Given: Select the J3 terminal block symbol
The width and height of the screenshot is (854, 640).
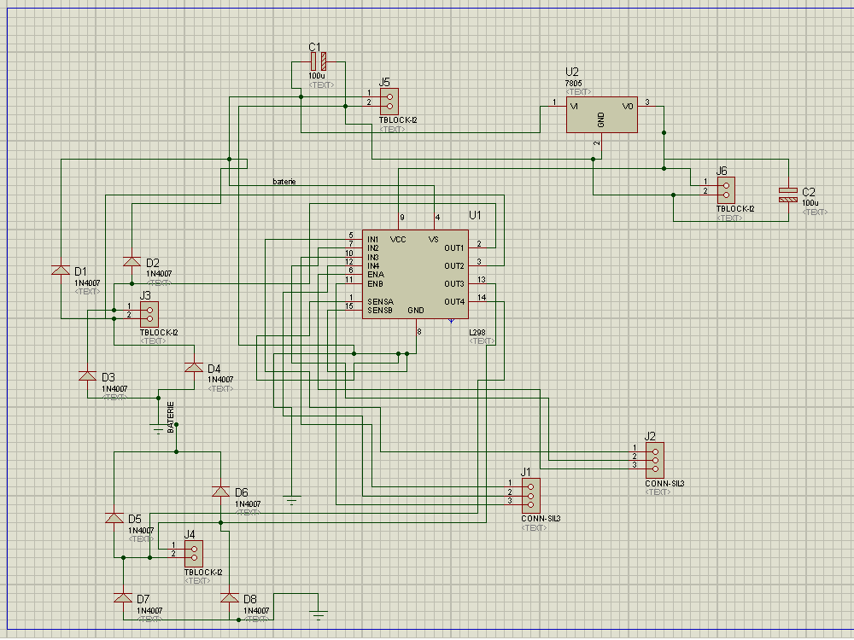Looking at the screenshot, I should 149,315.
